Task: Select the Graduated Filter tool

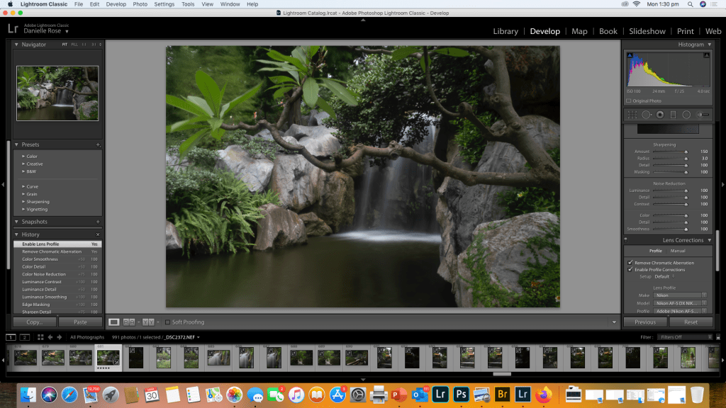Action: pyautogui.click(x=673, y=114)
